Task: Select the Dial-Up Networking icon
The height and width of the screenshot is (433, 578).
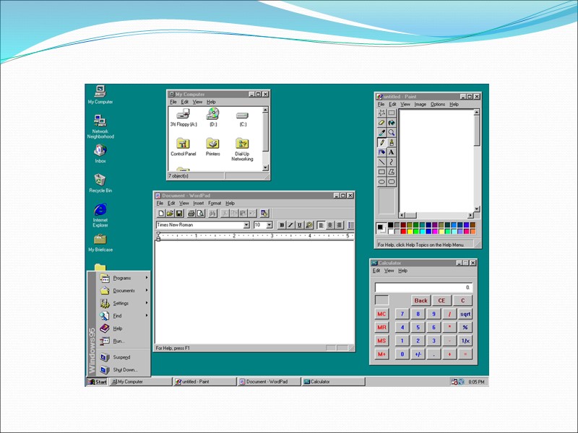Action: 242,149
